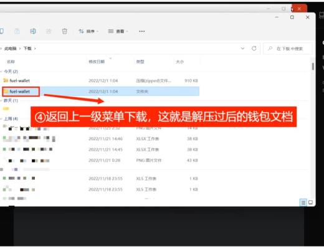
Task: Click the 文件夹 type cell
Action: click(142, 92)
